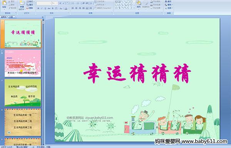Viewport: 231px width, 148px height.
Task: Expand the Select dropdown in editing group
Action: pos(169,8)
